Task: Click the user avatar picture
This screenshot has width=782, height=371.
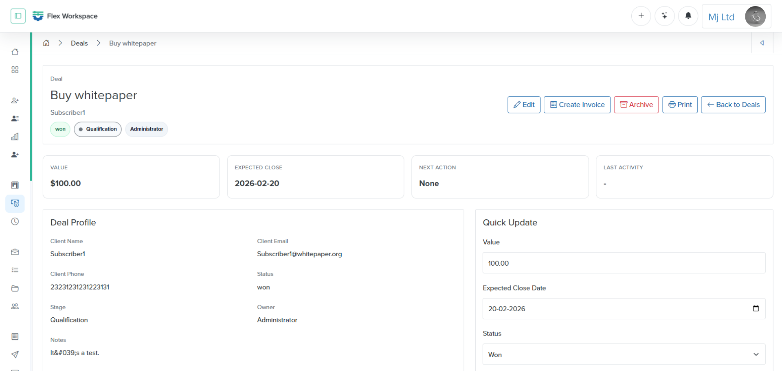Action: 755,17
